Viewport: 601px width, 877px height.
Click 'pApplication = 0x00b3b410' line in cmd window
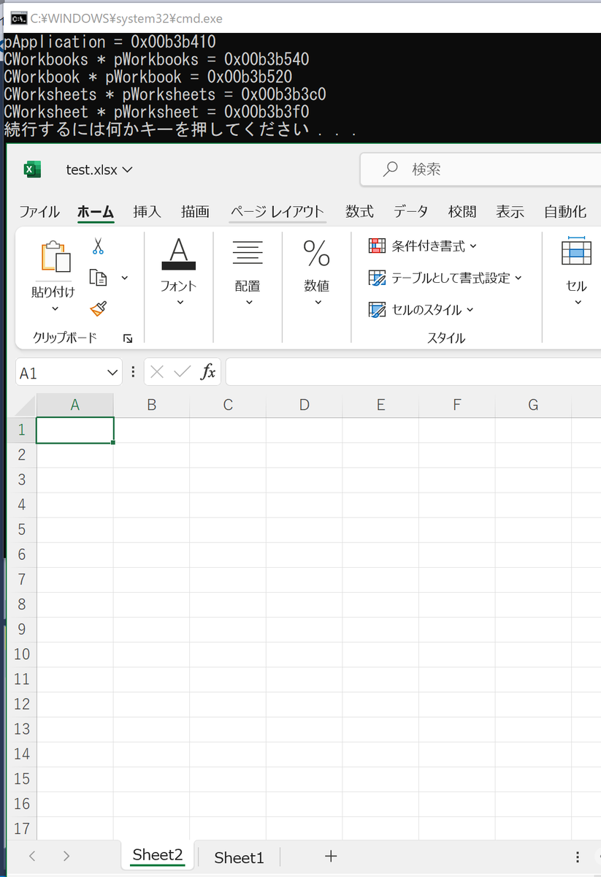tap(110, 42)
